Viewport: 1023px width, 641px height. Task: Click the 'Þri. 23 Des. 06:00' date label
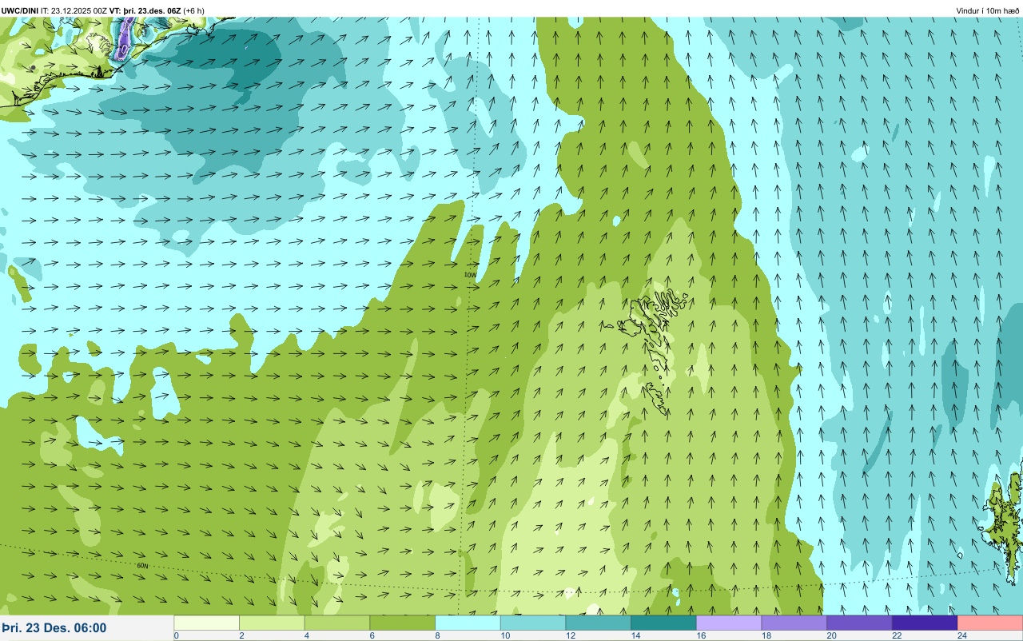tap(54, 628)
